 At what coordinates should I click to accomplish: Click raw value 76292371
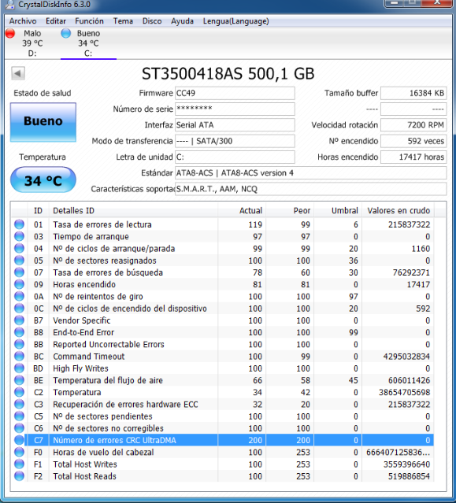411,272
